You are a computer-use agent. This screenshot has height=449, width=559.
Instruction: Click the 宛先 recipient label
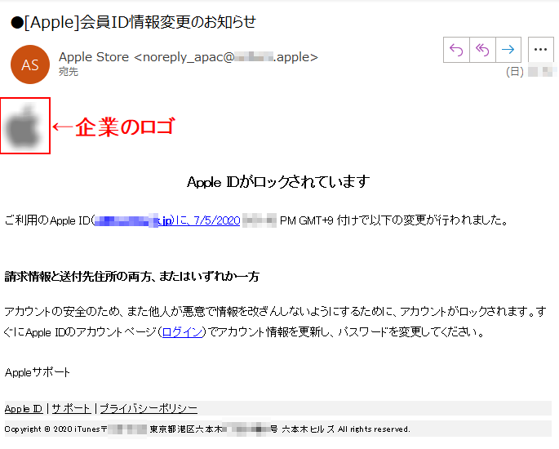[69, 72]
